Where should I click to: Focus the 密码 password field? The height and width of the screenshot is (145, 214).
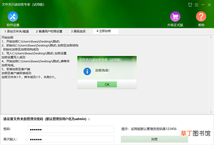point(71,129)
